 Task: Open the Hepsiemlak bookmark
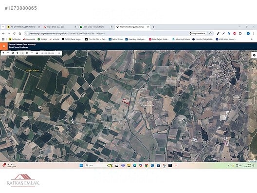[x=29, y=39]
